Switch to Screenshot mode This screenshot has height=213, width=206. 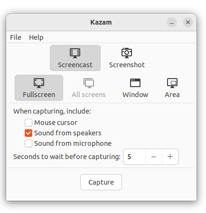127,58
